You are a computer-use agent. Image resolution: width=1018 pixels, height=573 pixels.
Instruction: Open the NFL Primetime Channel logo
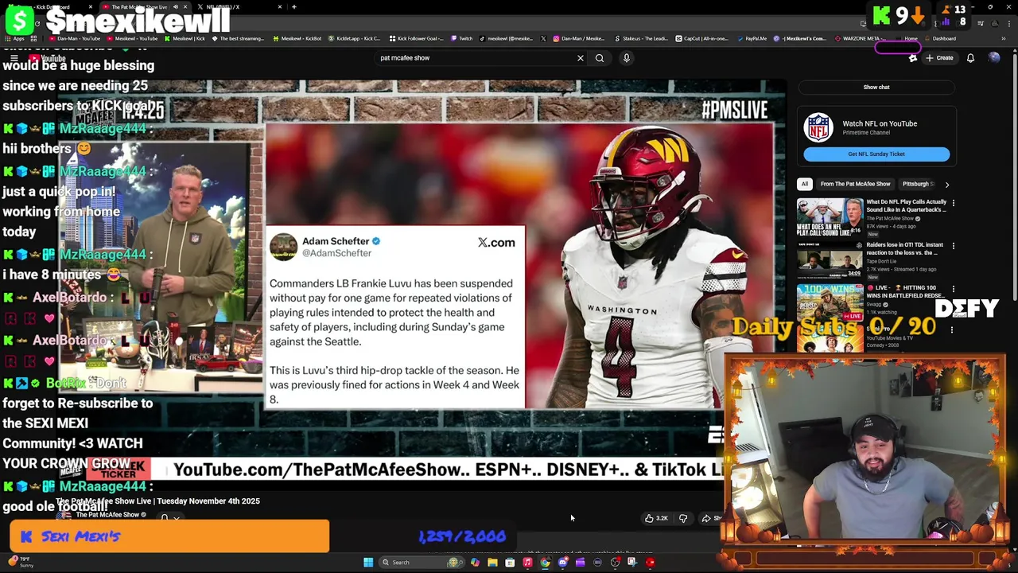click(818, 127)
